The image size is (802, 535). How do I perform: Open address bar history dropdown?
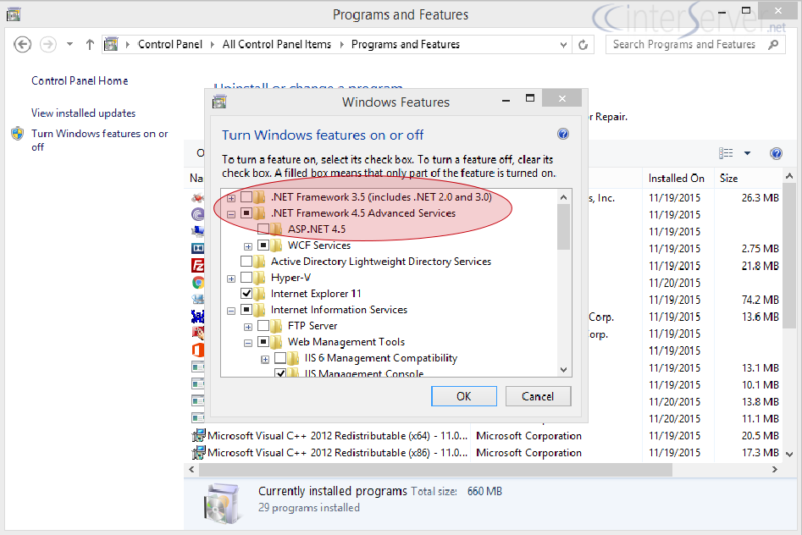(563, 45)
